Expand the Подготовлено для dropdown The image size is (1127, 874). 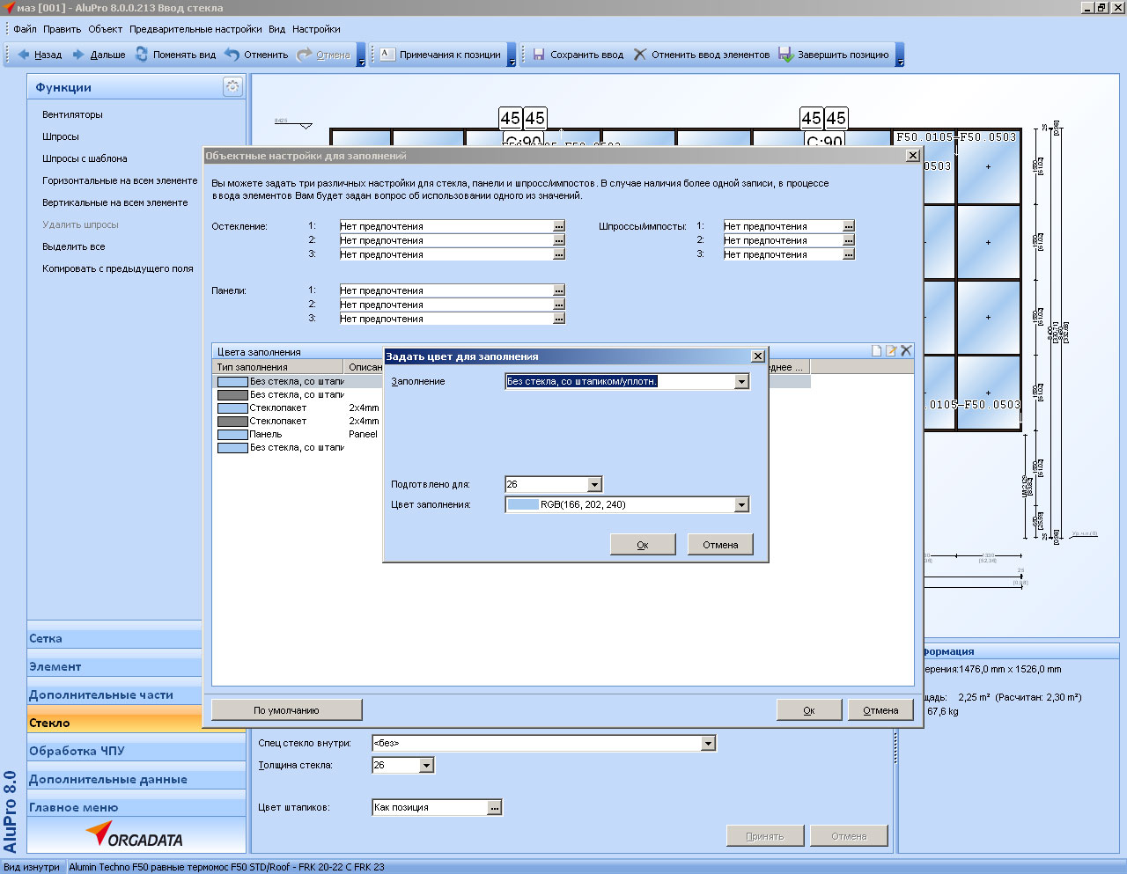coord(594,485)
